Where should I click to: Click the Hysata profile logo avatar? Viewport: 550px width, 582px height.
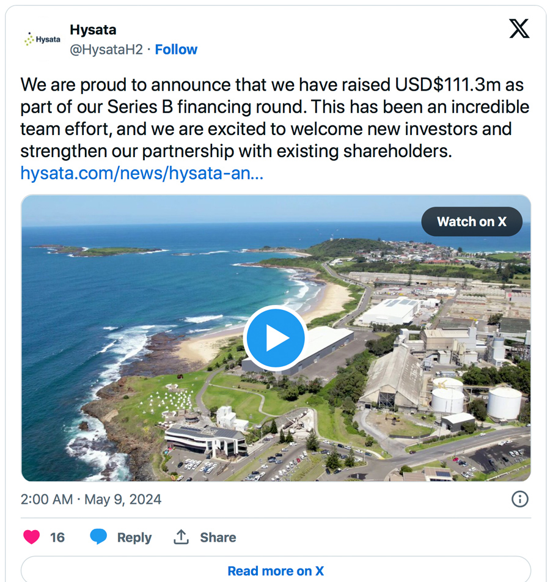[42, 40]
